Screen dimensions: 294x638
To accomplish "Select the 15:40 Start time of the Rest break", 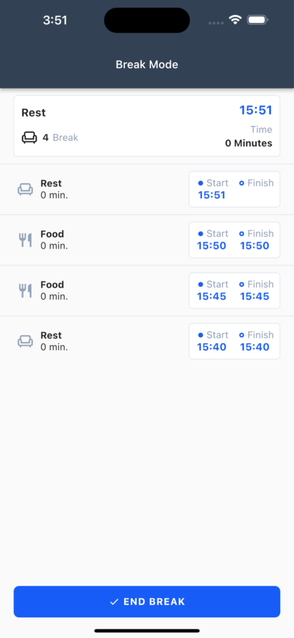I will coord(211,347).
